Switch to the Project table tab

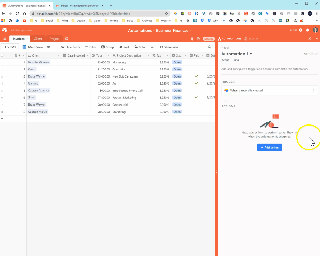[54, 38]
